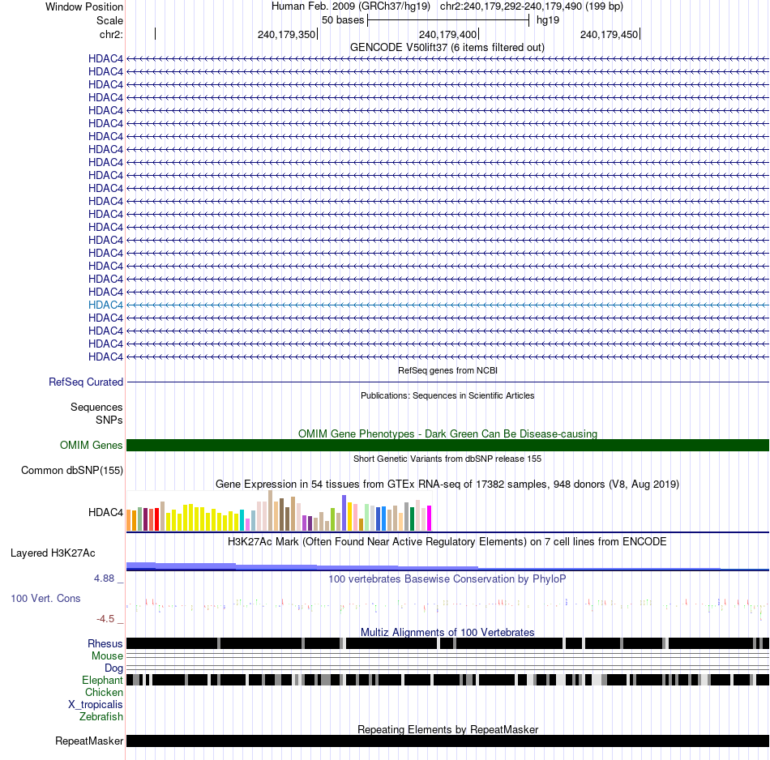Click the Dog alignment gap line

click(448, 668)
